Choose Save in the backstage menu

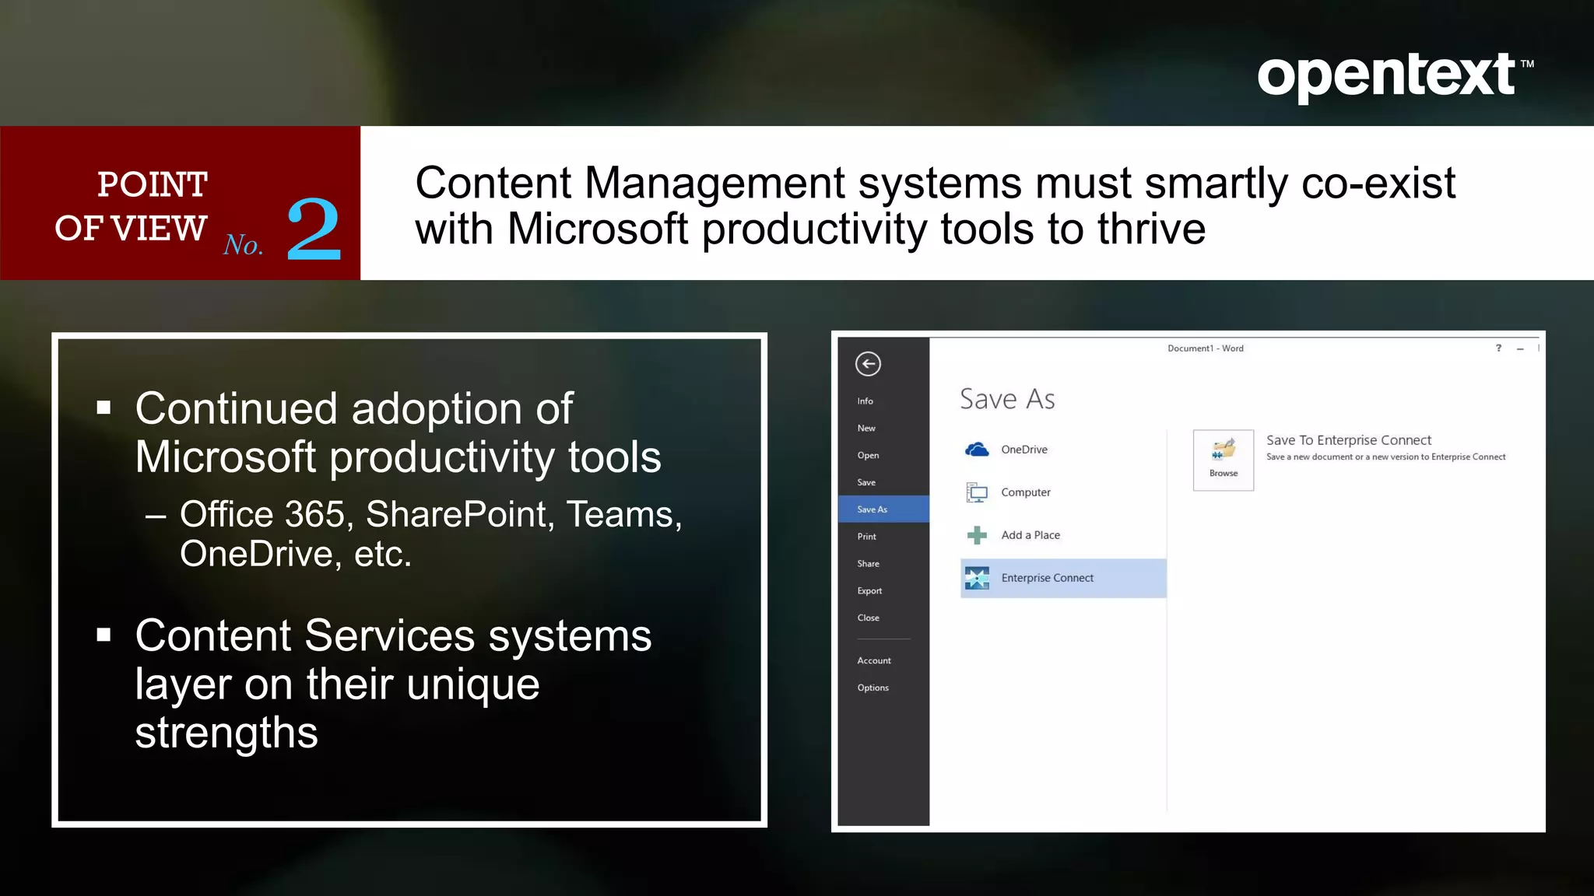(x=866, y=482)
